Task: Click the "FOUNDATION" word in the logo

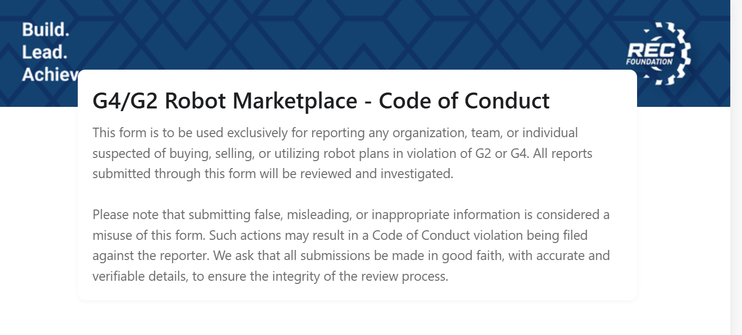Action: [649, 62]
